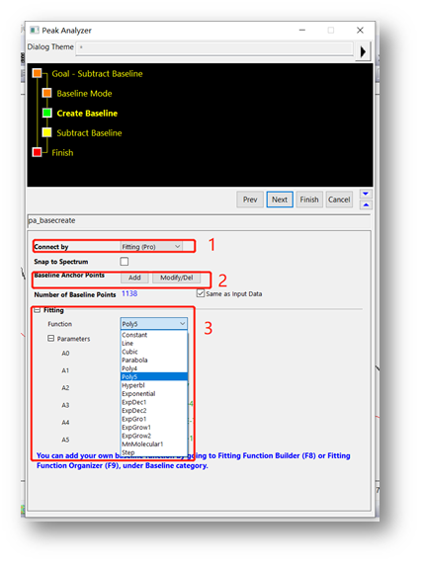Collapse the Parameters tree node
The image size is (421, 563).
pos(51,338)
